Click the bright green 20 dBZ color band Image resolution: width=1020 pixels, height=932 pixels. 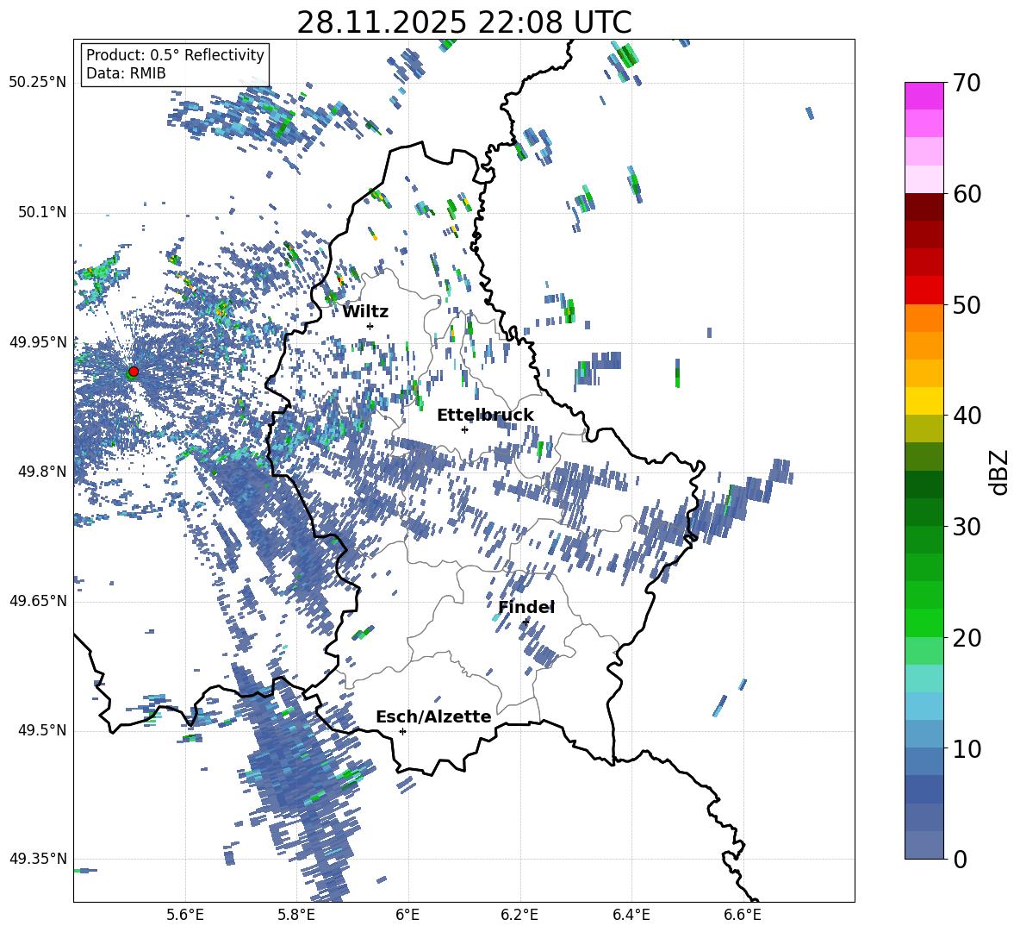924,622
